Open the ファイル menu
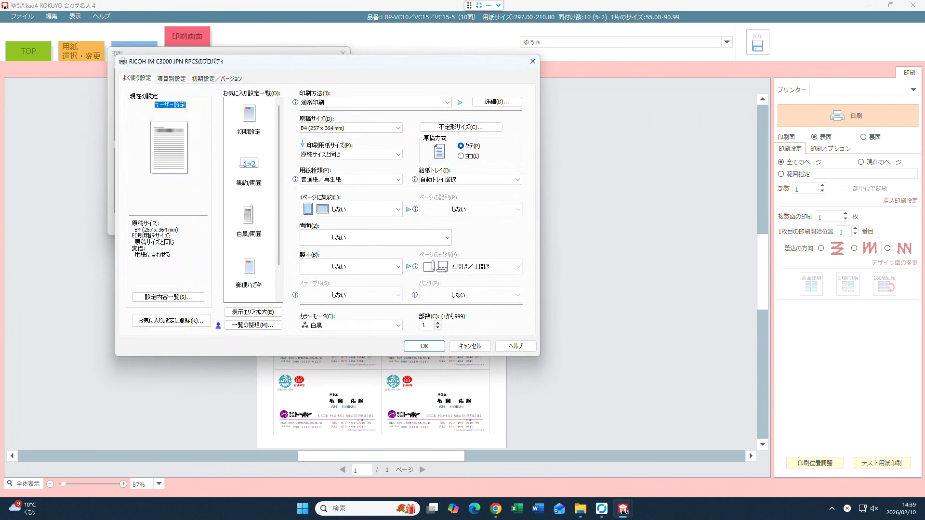This screenshot has height=520, width=925. tap(22, 16)
